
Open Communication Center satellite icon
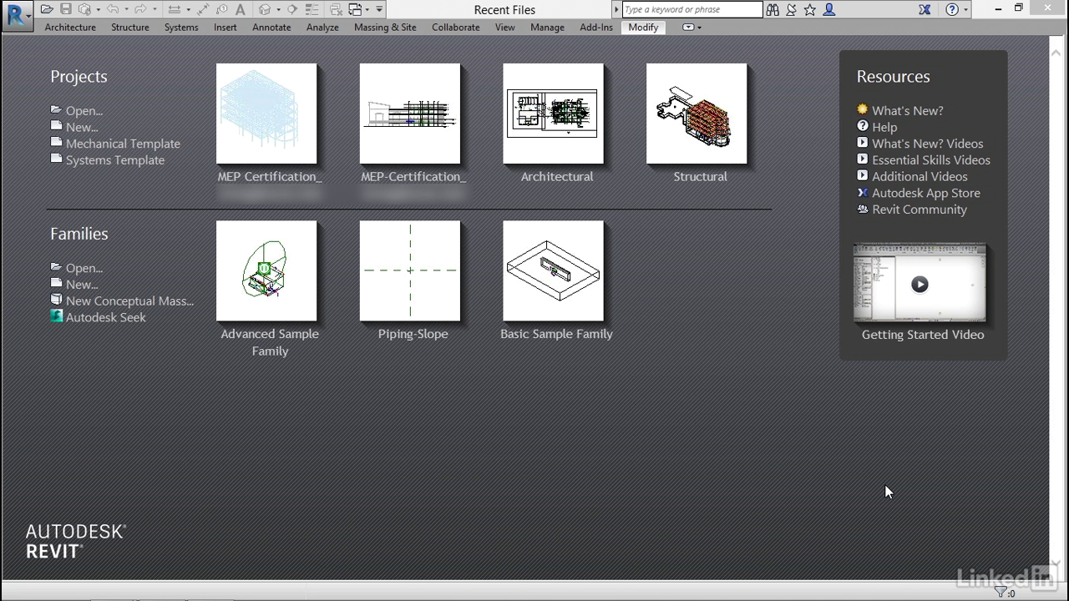pyautogui.click(x=791, y=9)
